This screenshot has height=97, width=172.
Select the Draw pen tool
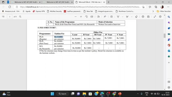[x=118, y=17]
